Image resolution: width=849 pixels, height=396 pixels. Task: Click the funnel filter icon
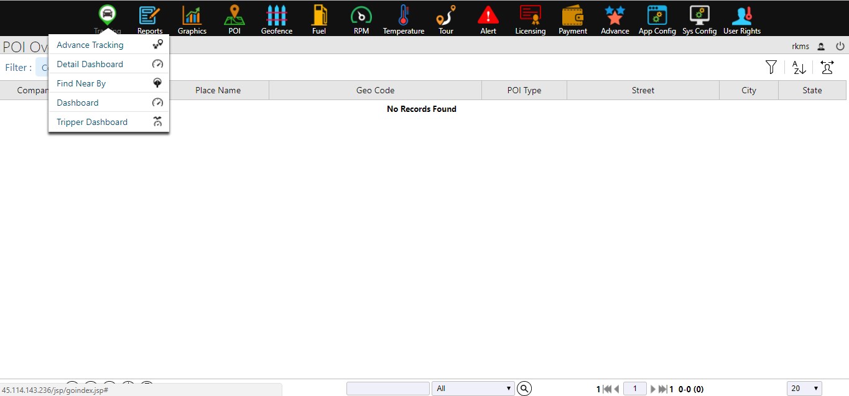[x=771, y=67]
